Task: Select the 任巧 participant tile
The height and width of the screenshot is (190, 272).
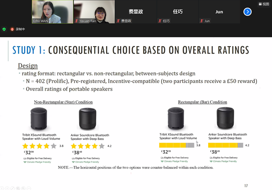Action: click(x=177, y=12)
